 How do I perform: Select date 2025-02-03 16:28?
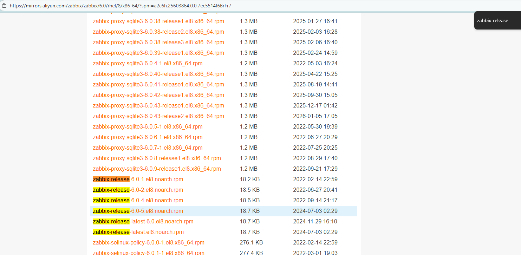point(315,32)
